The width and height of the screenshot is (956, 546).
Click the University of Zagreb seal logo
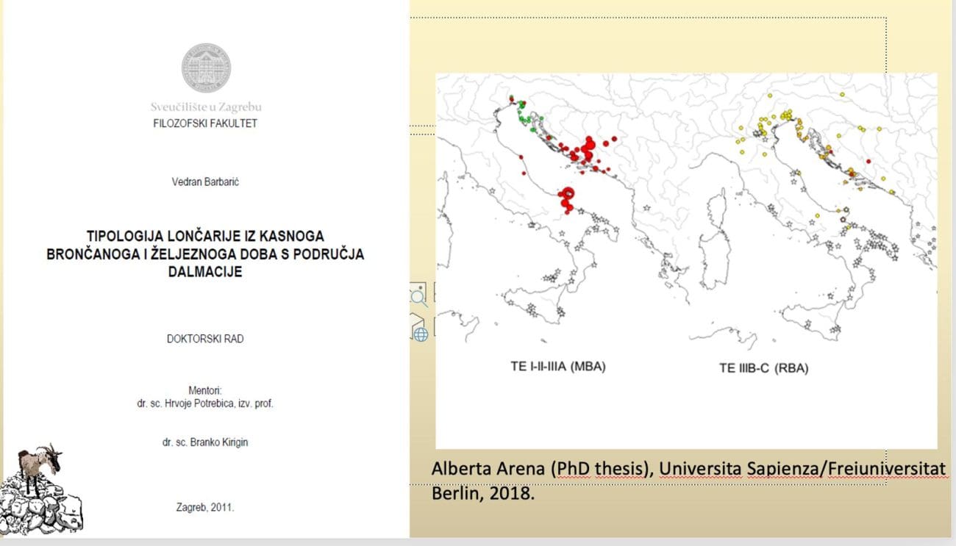(206, 68)
